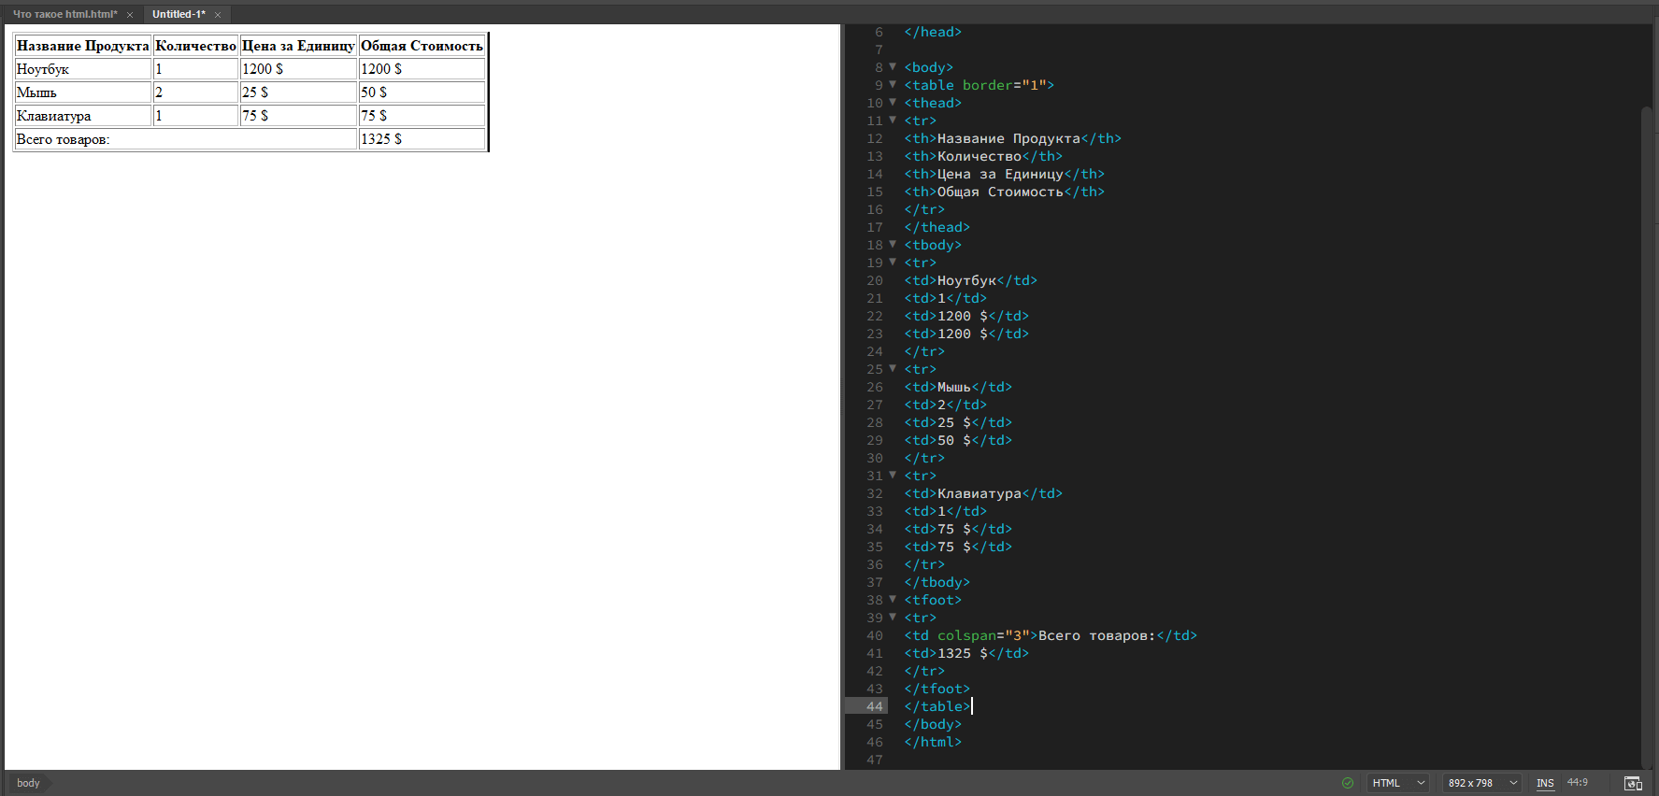Open the 892 x 798 window size dropdown

tap(1481, 783)
